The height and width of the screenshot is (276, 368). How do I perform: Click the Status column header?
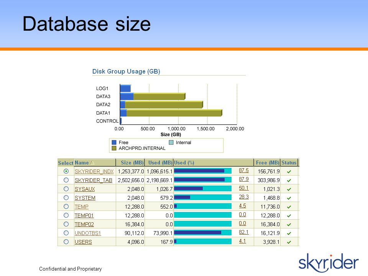coord(289,163)
